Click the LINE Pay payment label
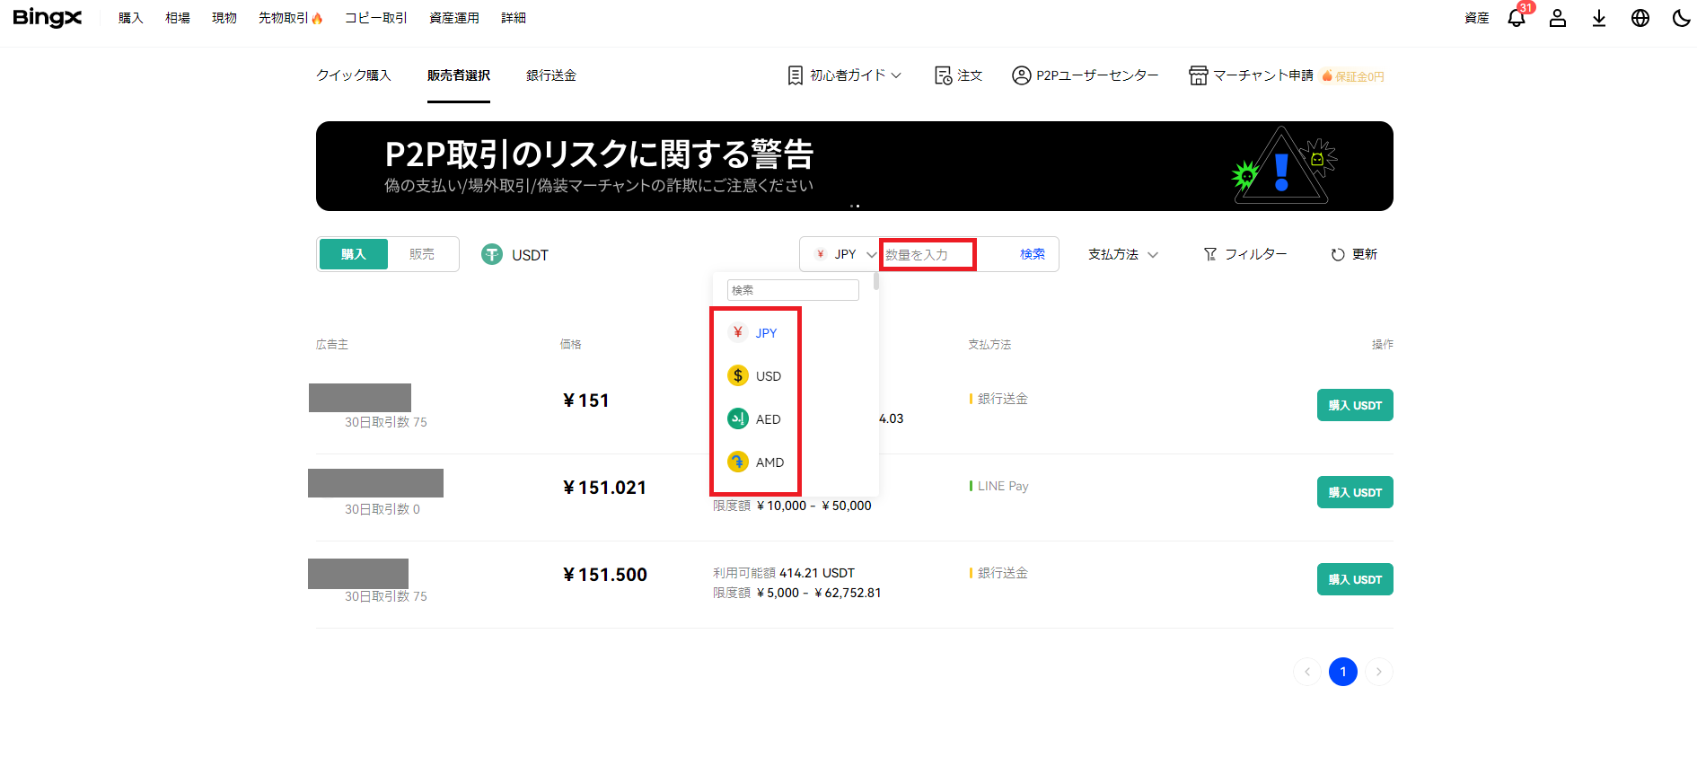The height and width of the screenshot is (766, 1697). point(1003,486)
